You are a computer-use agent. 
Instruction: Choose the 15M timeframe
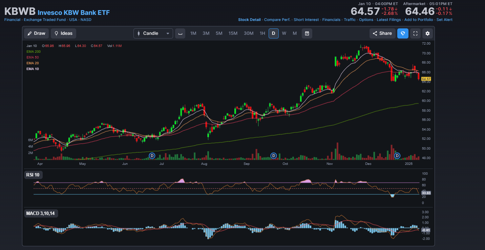233,33
